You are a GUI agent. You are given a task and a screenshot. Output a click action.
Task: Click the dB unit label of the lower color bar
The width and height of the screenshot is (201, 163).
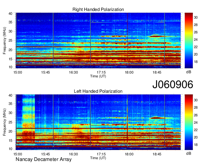click(189, 154)
